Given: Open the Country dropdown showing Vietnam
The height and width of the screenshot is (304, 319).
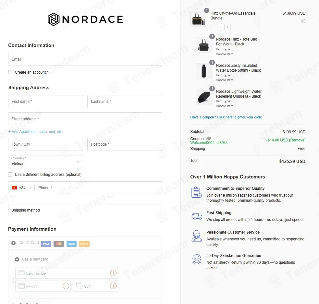Looking at the screenshot, I should pos(45,162).
